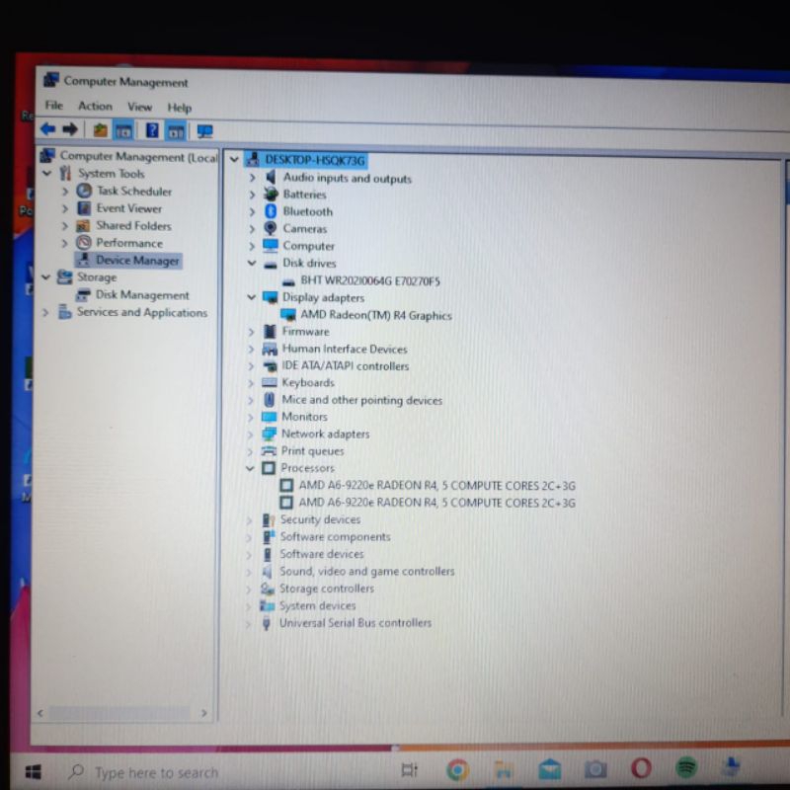790x790 pixels.
Task: Click left pane horizontal scrollbar right arrow
Action: pyautogui.click(x=204, y=713)
